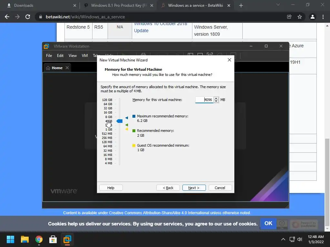Click the network icon in the system tray
The image size is (330, 247).
click(292, 239)
